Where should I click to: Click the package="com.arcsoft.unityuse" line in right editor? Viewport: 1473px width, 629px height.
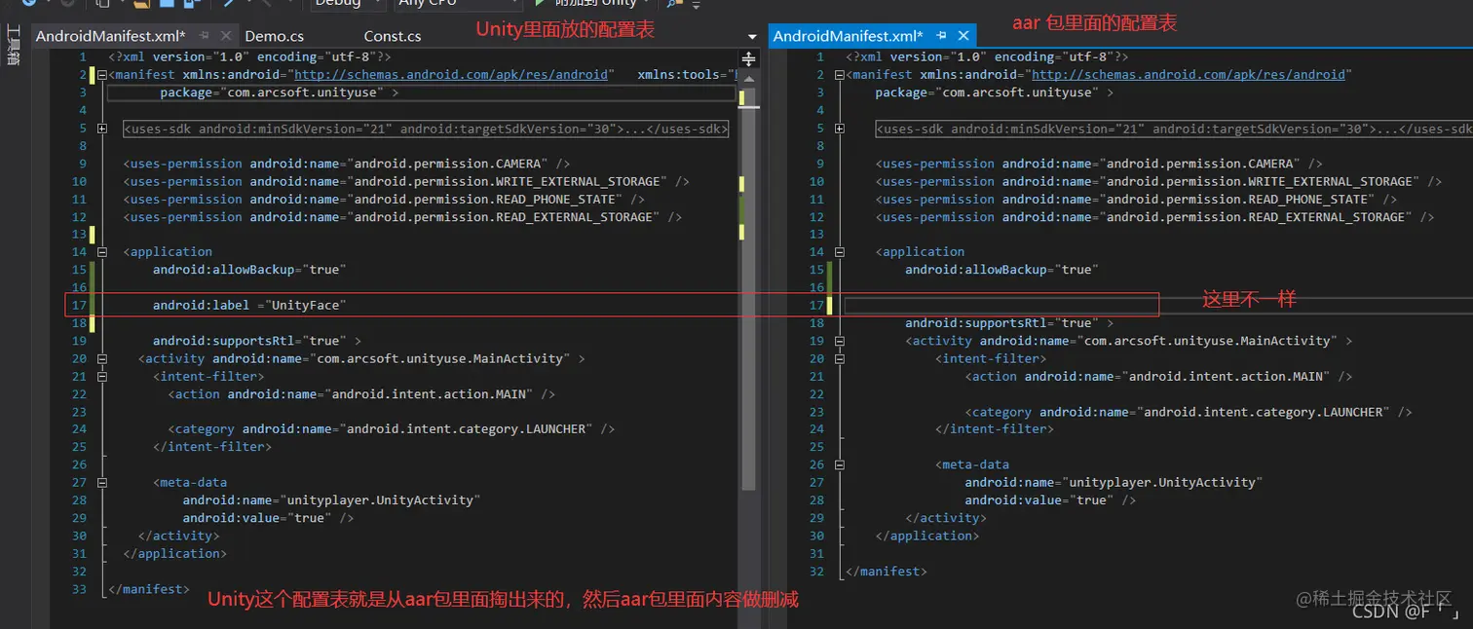point(994,92)
